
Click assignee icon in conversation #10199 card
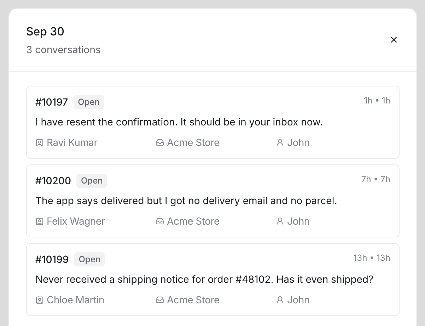coord(280,300)
